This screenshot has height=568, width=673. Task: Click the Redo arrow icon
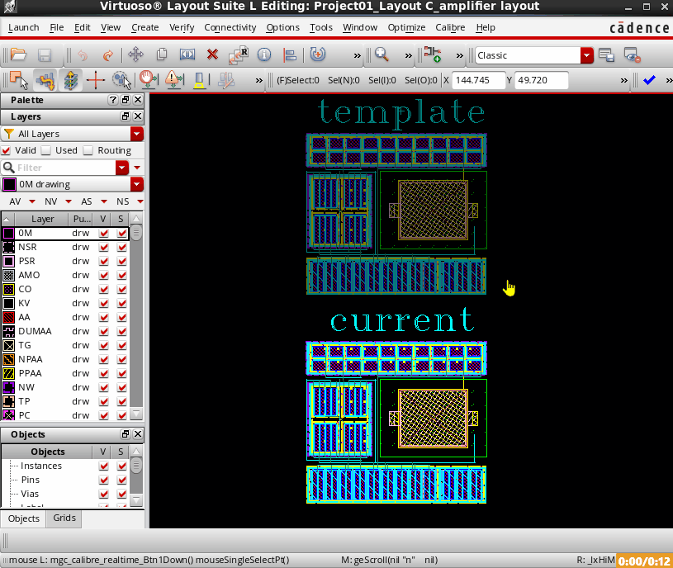tap(107, 55)
